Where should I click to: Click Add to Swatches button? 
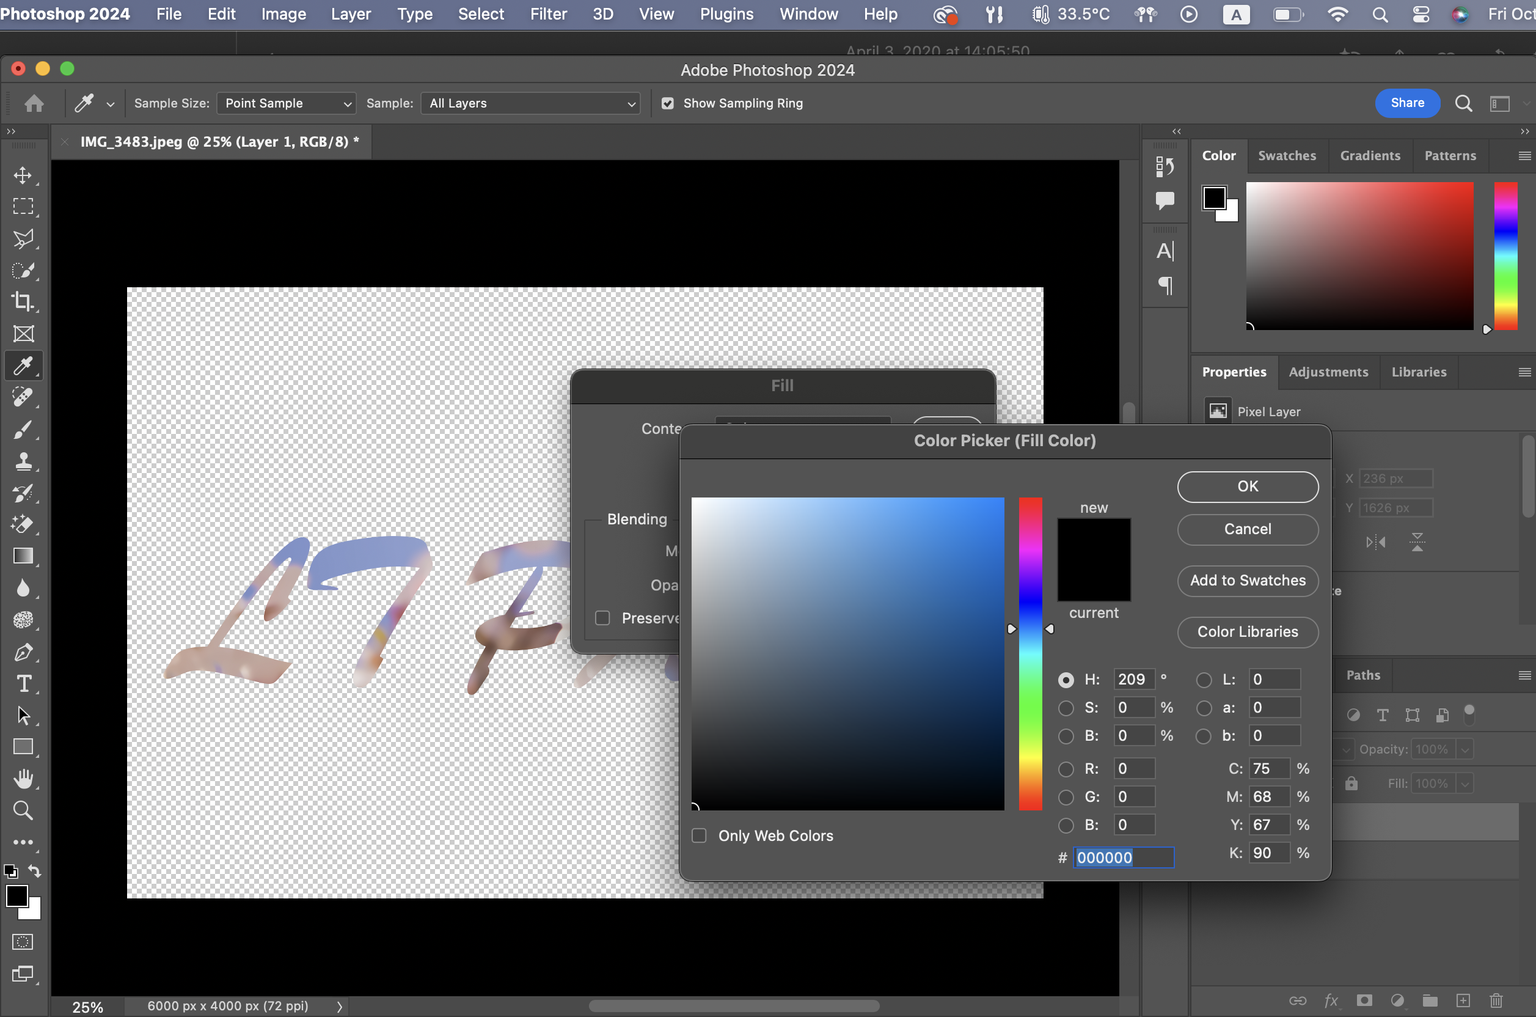[1247, 581]
